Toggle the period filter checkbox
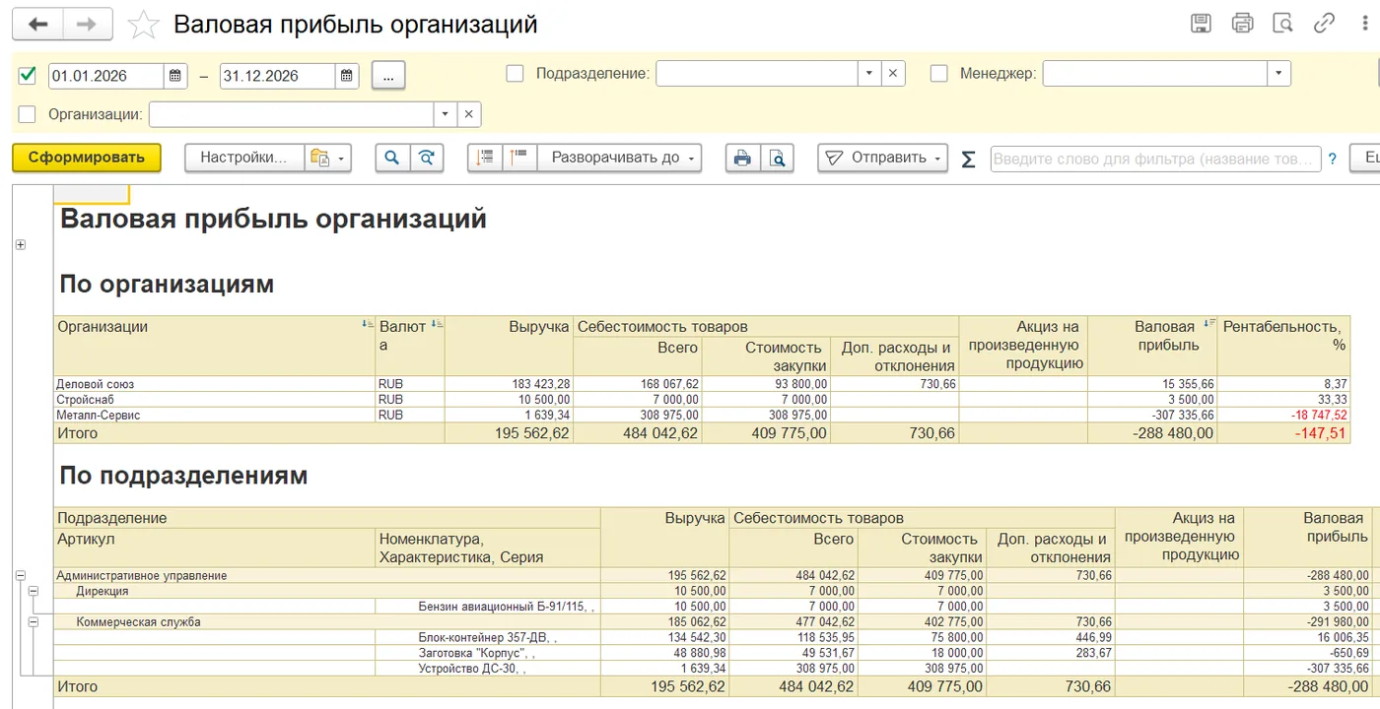The width and height of the screenshot is (1380, 709). click(x=28, y=75)
